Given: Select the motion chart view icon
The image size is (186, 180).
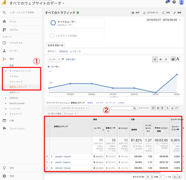Looking at the screenshot, I should 178,59.
